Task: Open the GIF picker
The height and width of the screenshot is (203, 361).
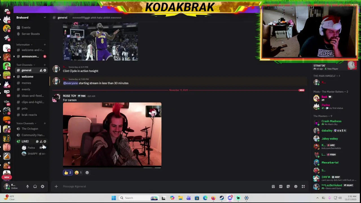Action: [x=281, y=186]
